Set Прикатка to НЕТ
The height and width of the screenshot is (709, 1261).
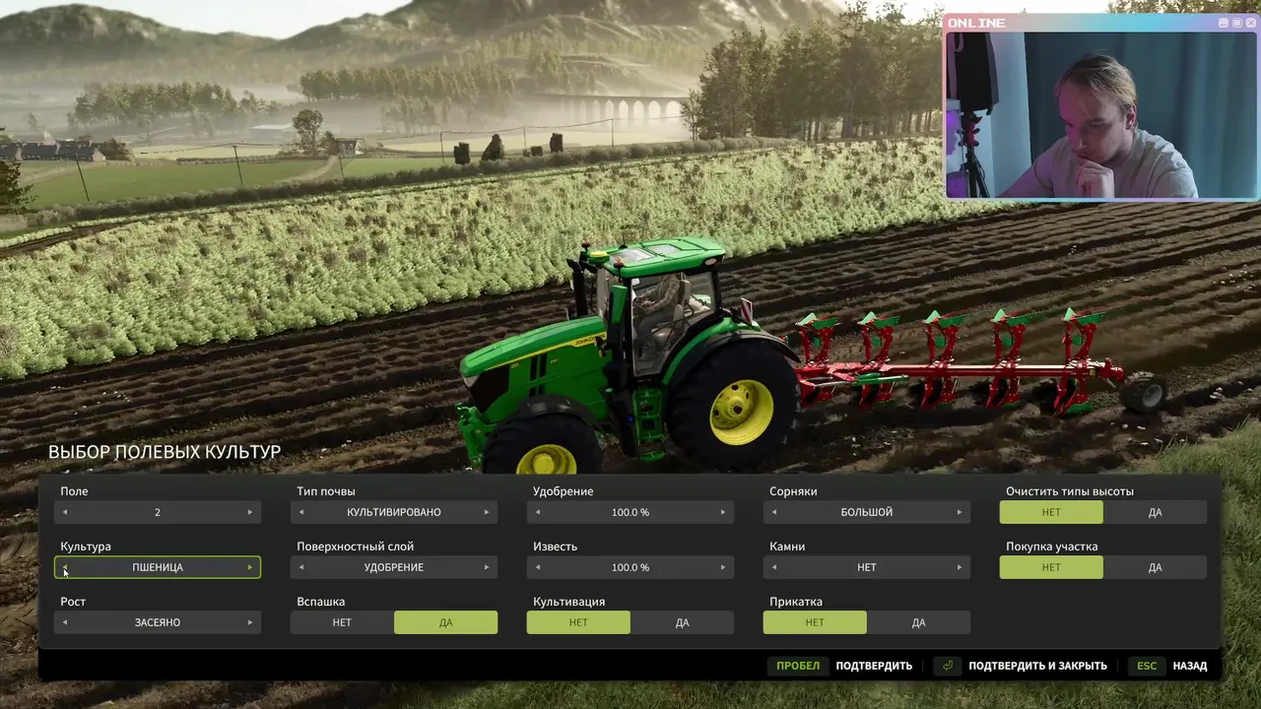tap(815, 622)
